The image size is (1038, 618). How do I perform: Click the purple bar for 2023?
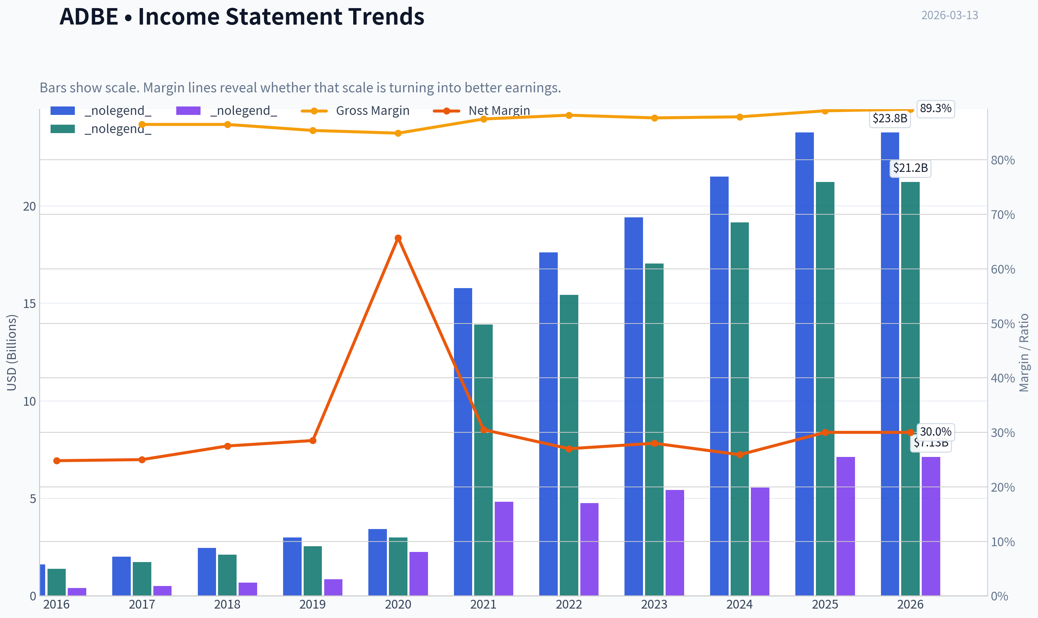pos(675,543)
